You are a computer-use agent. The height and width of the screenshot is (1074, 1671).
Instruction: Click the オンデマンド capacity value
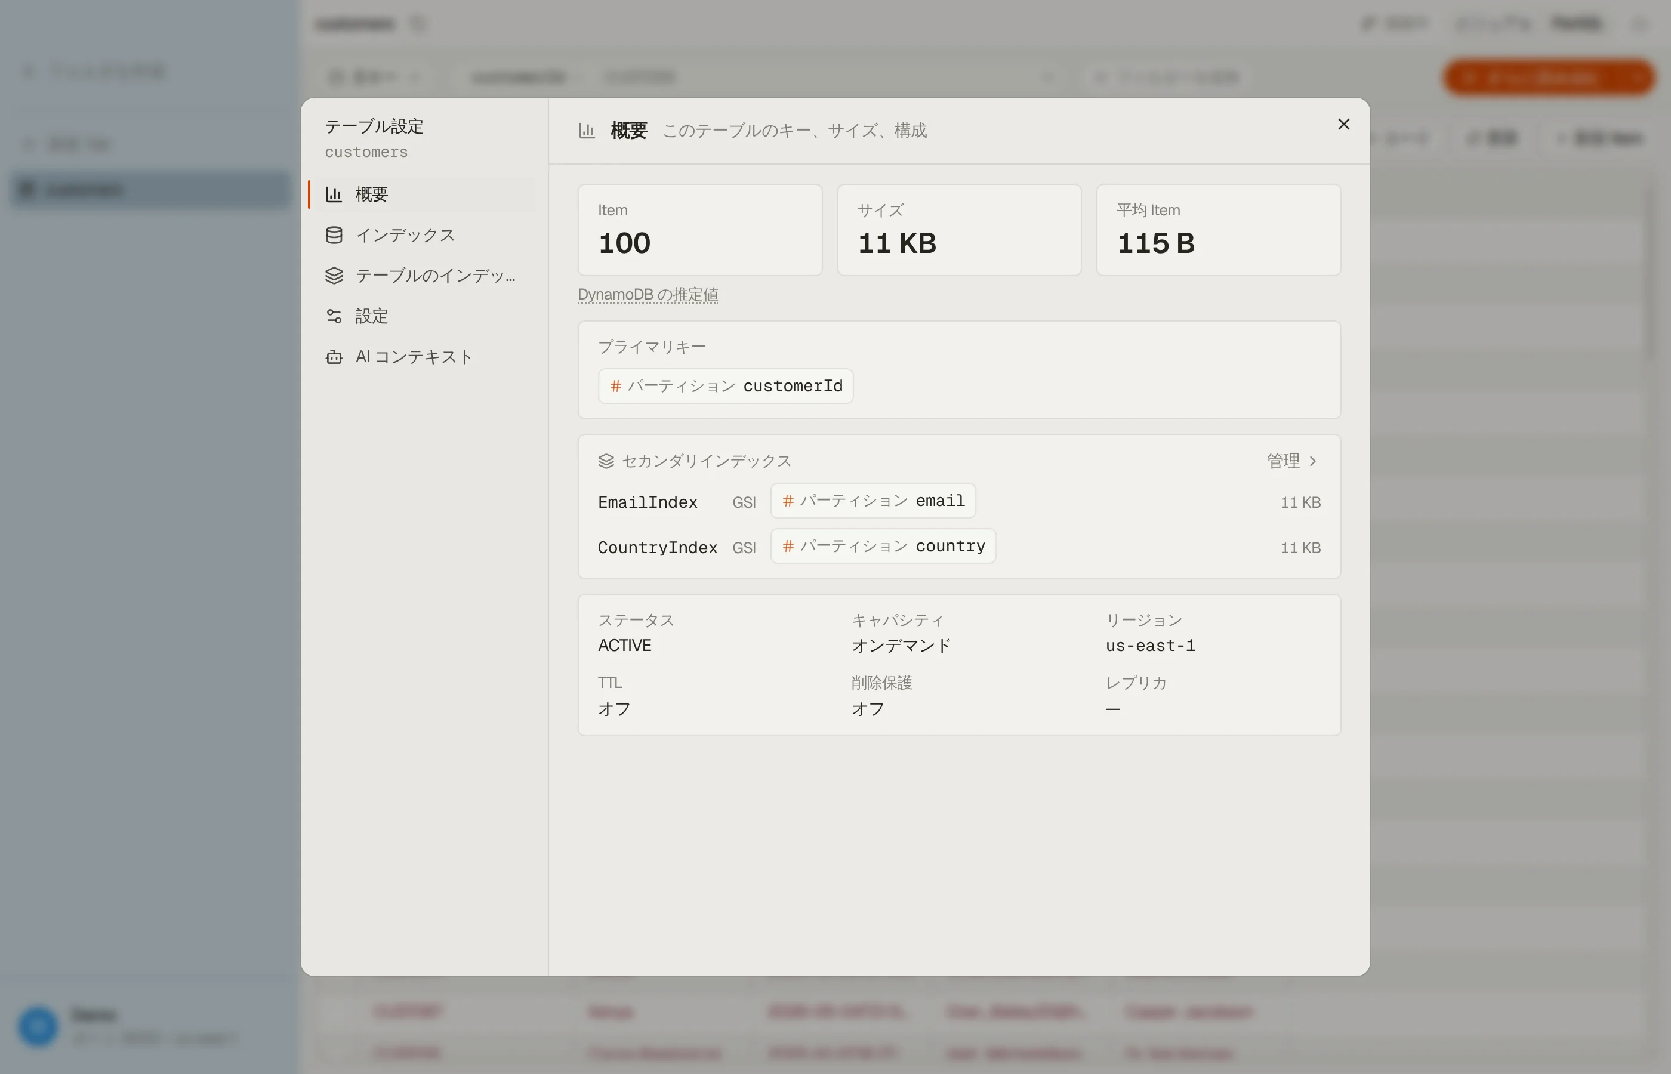(901, 646)
